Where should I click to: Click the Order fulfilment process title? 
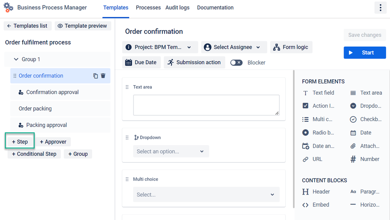coord(38,42)
